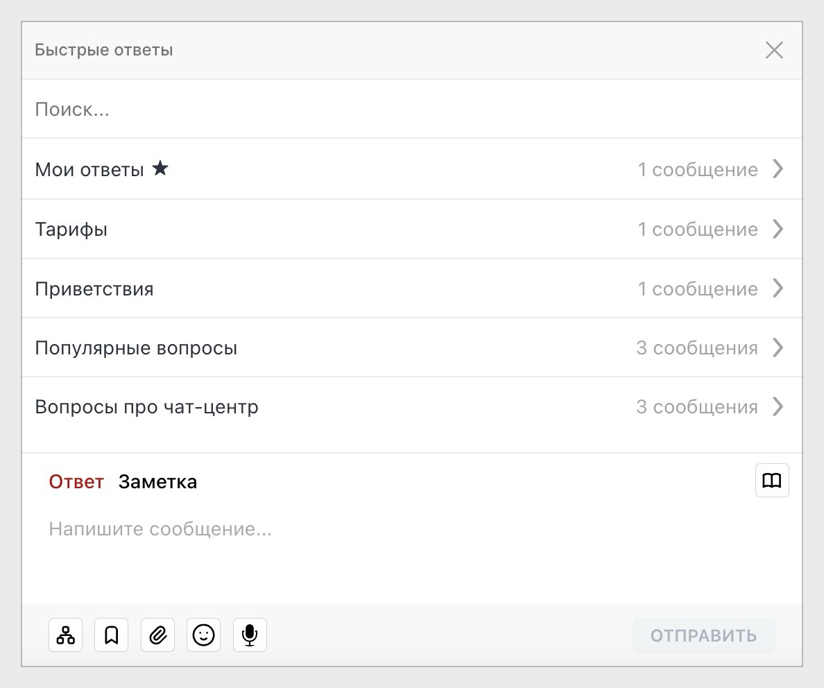
Task: Open the emoji picker smiley icon
Action: (203, 635)
